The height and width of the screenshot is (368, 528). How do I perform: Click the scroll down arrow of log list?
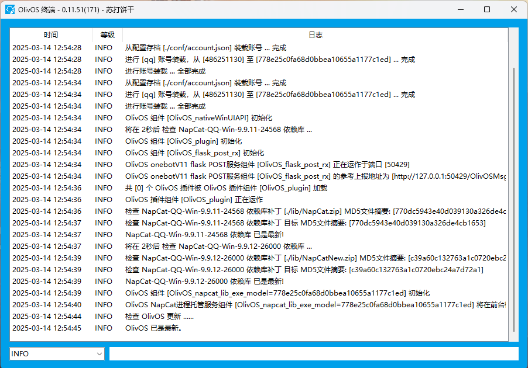click(514, 337)
